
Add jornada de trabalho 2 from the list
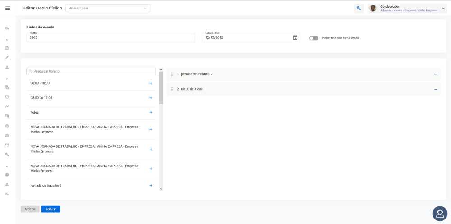pos(151,186)
